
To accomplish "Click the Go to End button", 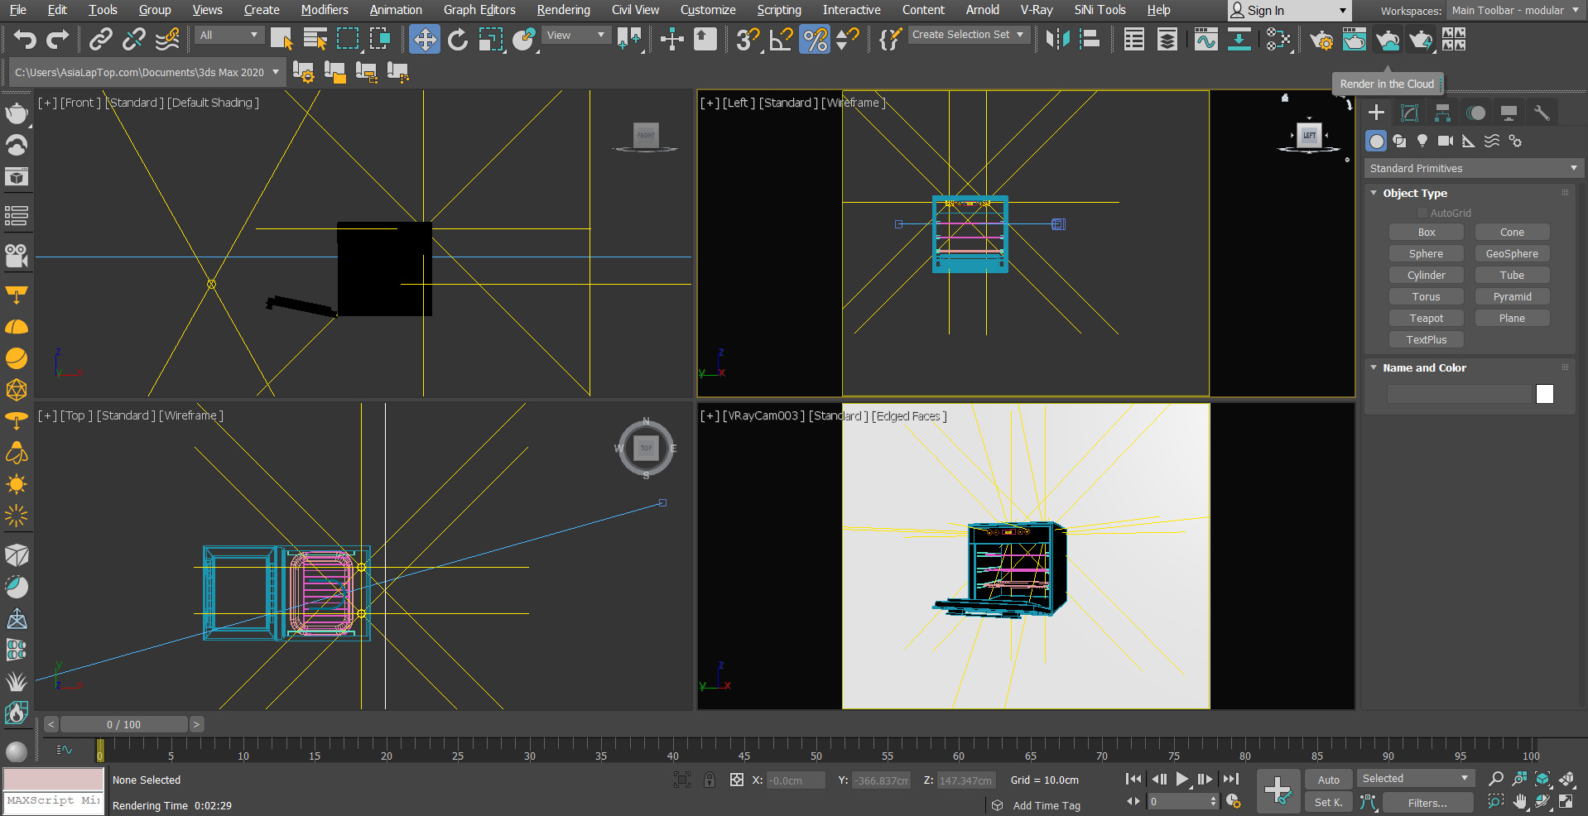I will (x=1231, y=779).
